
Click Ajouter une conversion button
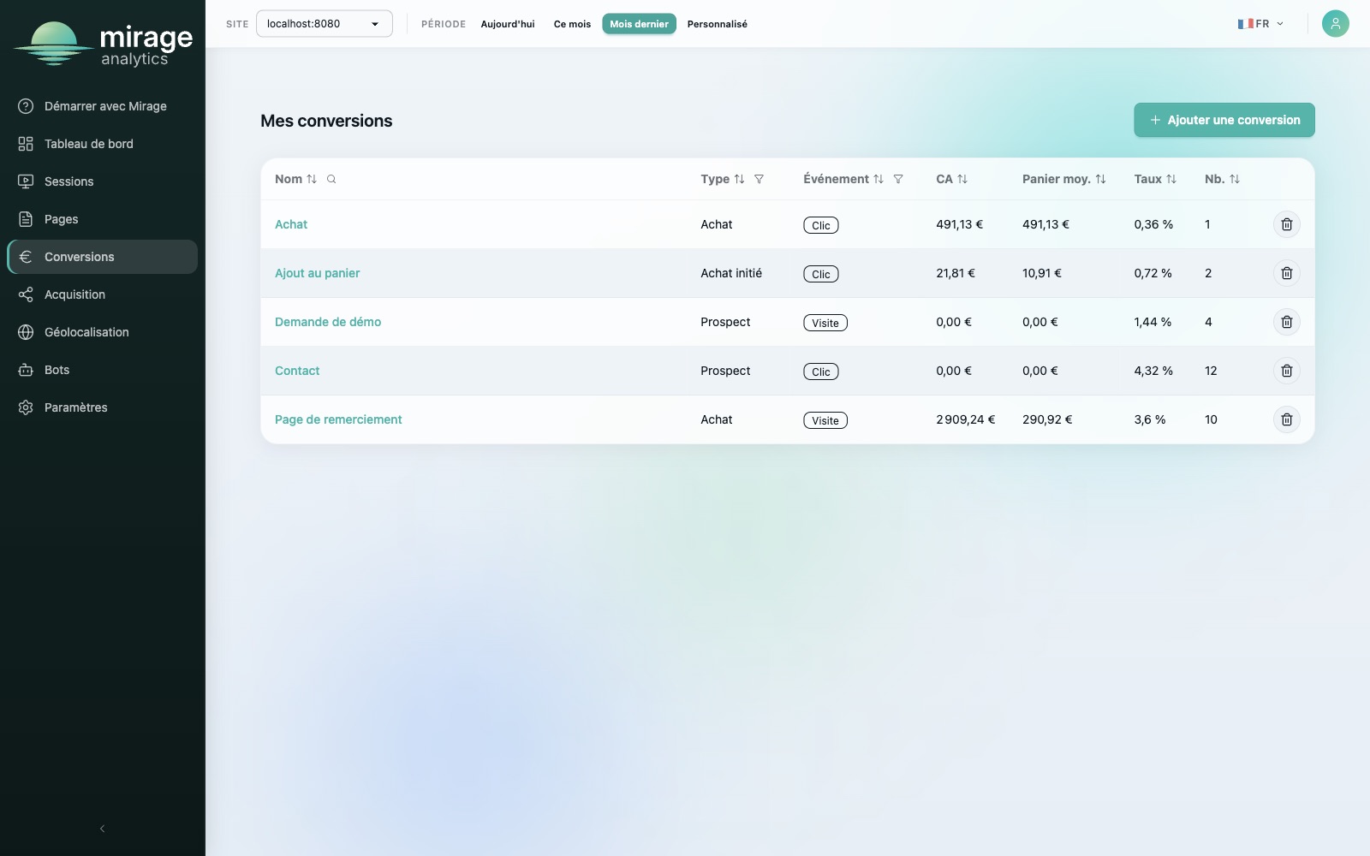pyautogui.click(x=1224, y=120)
